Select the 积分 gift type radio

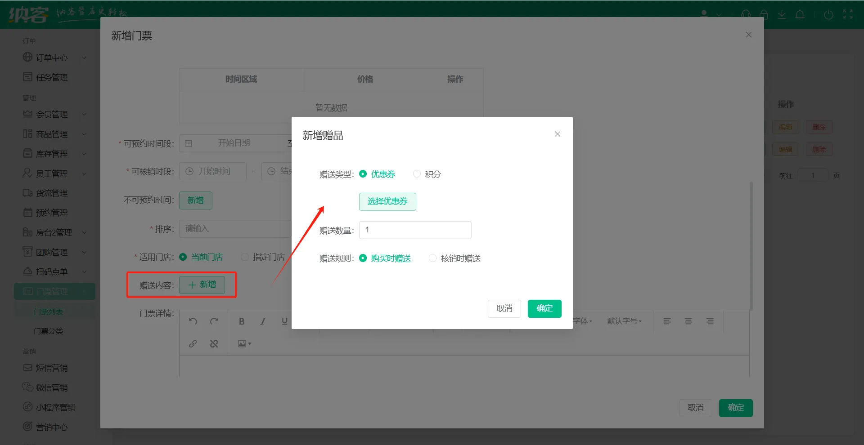click(x=417, y=174)
